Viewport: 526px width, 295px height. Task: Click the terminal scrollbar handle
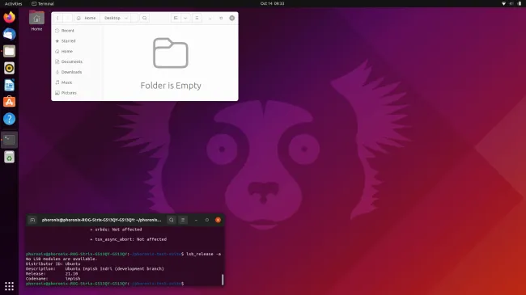click(223, 280)
